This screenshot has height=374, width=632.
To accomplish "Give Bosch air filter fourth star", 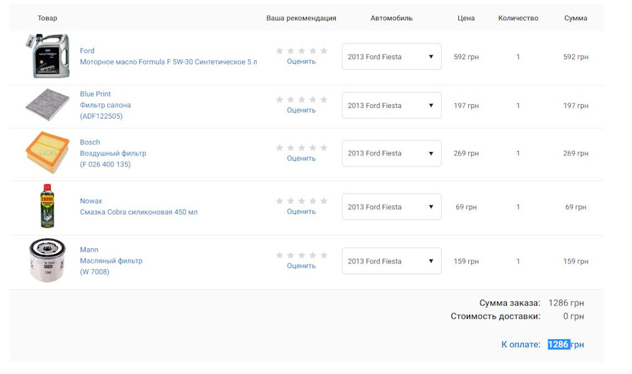I will [313, 148].
